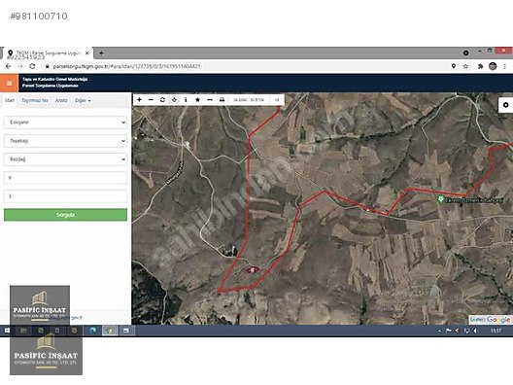Expand the Tepebaşı district dropdown

65,141
